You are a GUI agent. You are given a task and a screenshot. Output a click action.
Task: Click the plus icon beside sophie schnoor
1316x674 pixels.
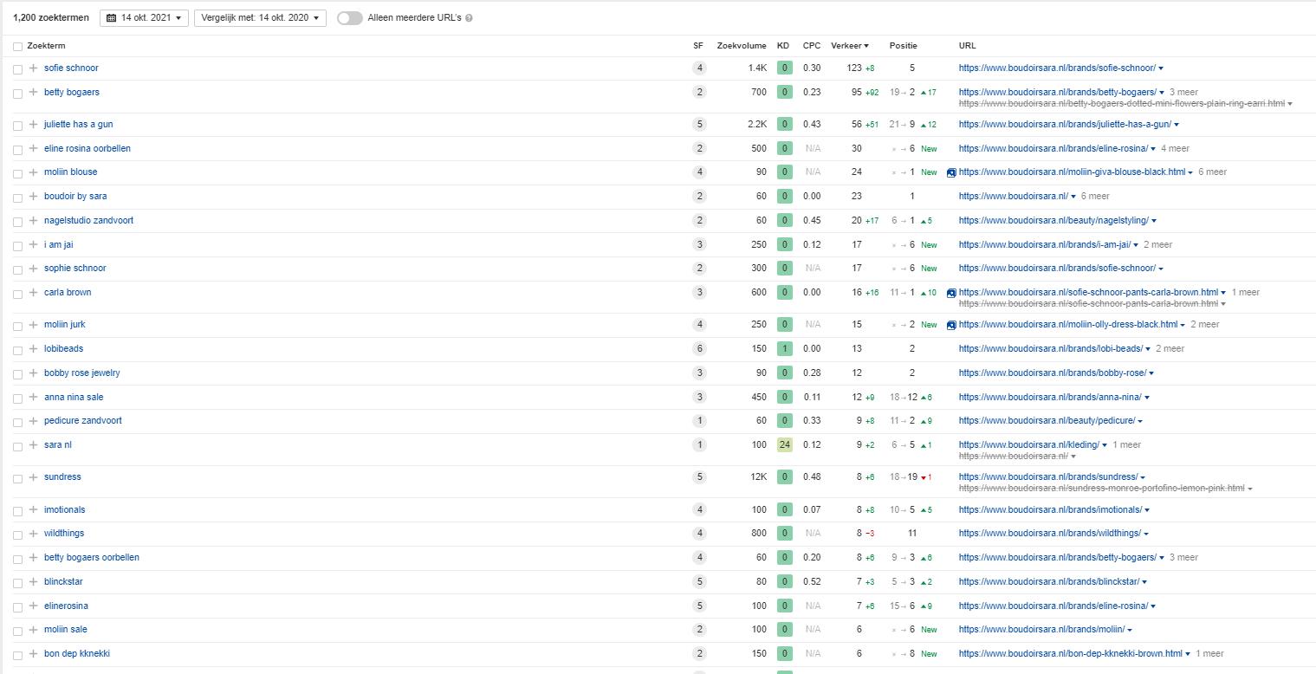pos(33,268)
